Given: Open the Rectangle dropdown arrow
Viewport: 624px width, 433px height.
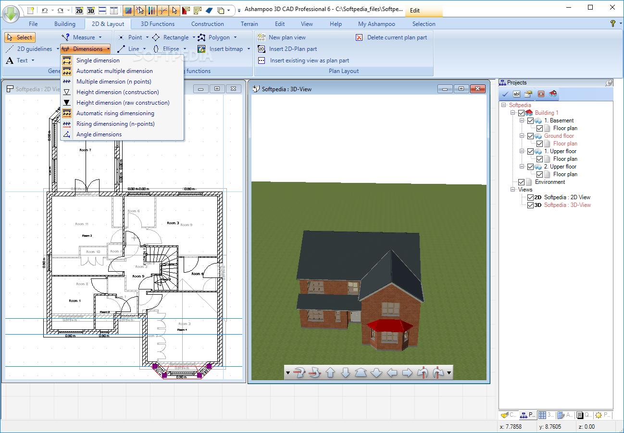Looking at the screenshot, I should (194, 37).
